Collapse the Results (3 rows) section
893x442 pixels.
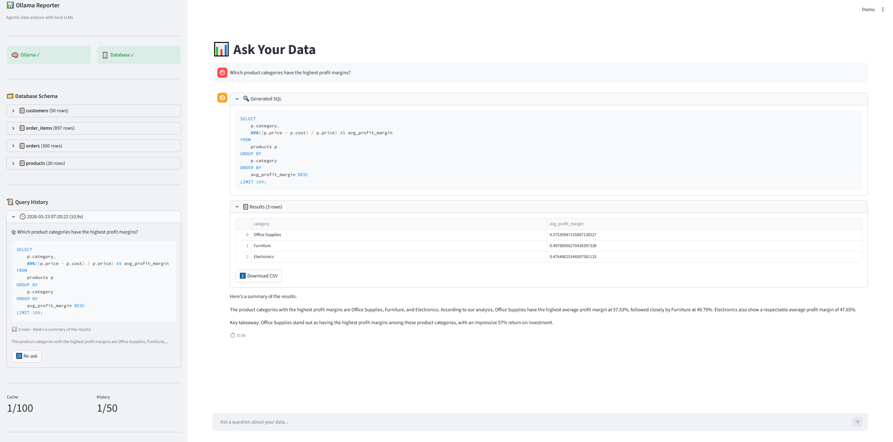coord(237,207)
